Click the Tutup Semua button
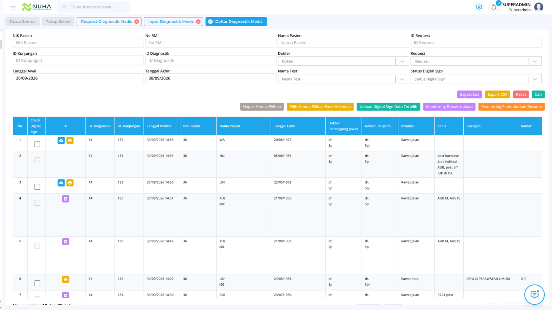This screenshot has height=310, width=552. [22, 22]
